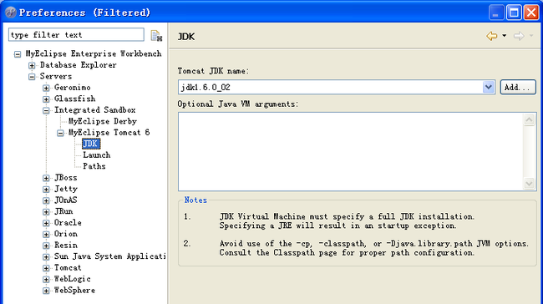Select the JRun label
This screenshot has width=543, height=304.
[63, 211]
